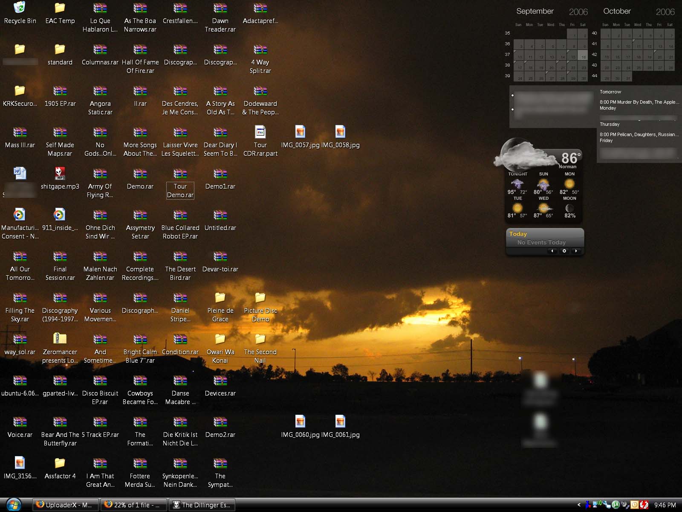Select Hall Of Fame Of Fire.rar
The width and height of the screenshot is (682, 512).
point(140,58)
